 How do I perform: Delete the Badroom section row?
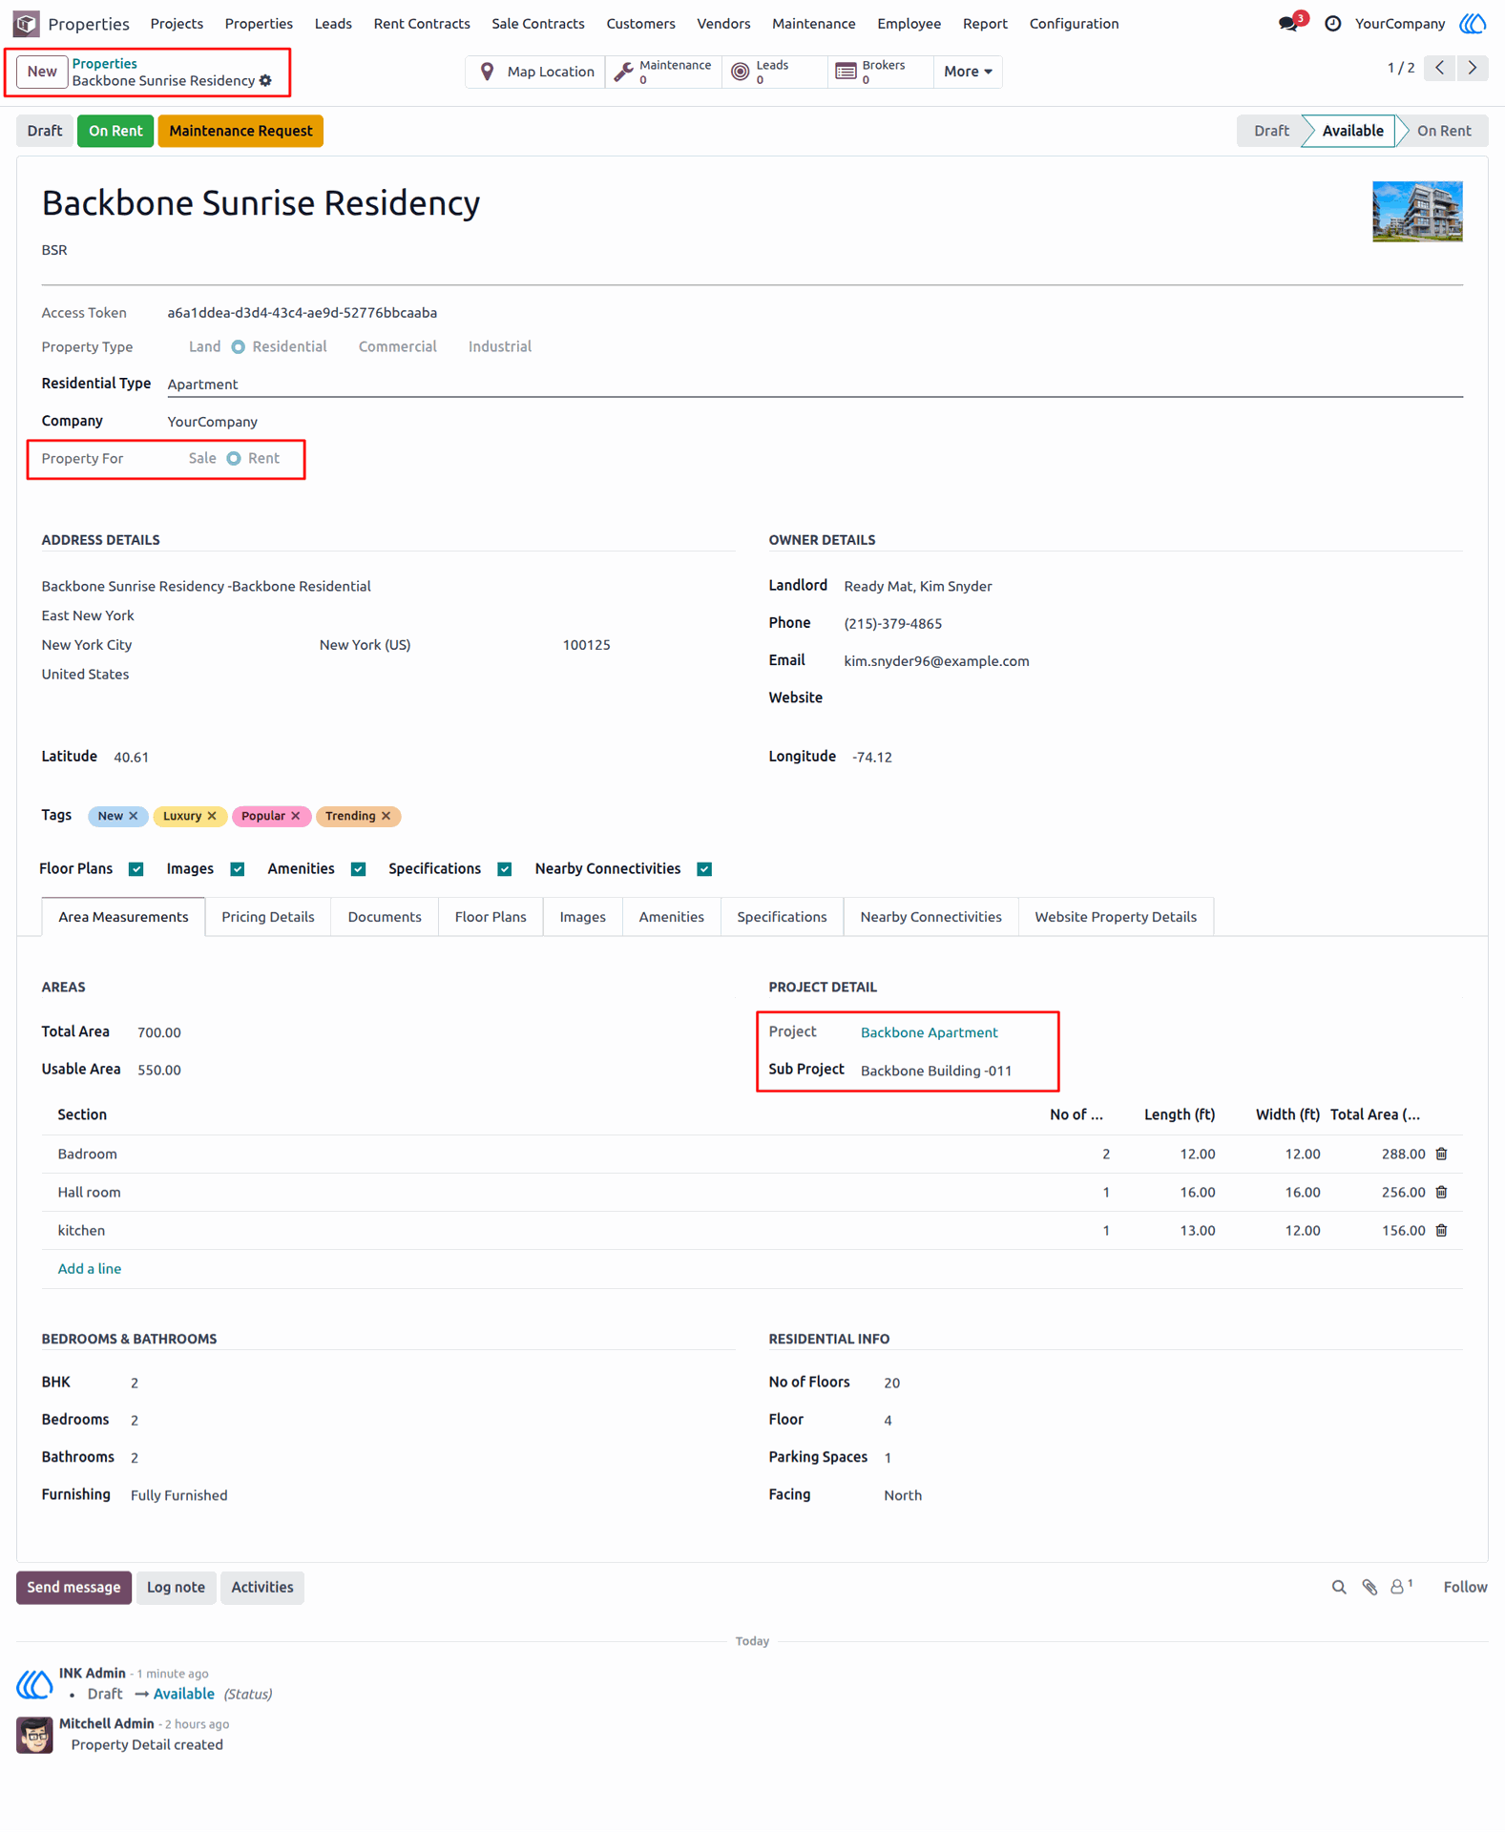(1441, 1154)
